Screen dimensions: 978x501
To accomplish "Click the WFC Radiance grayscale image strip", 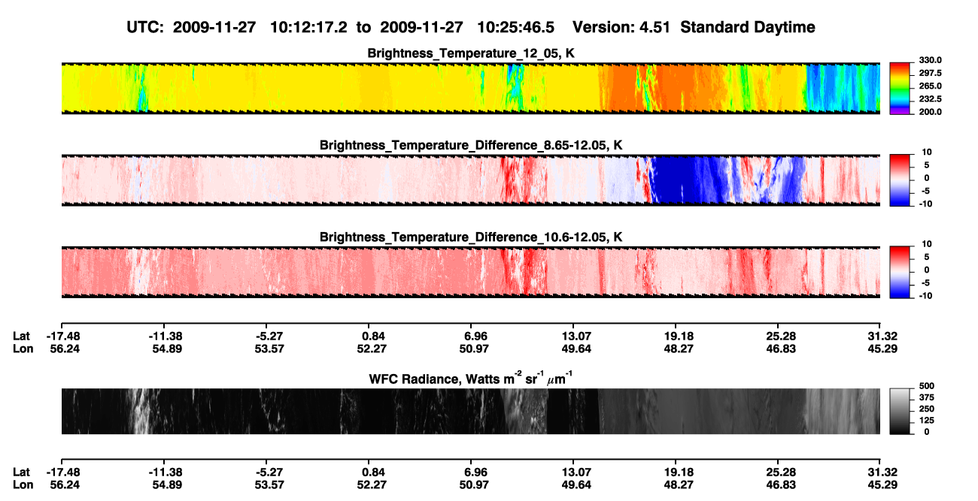I will click(471, 411).
